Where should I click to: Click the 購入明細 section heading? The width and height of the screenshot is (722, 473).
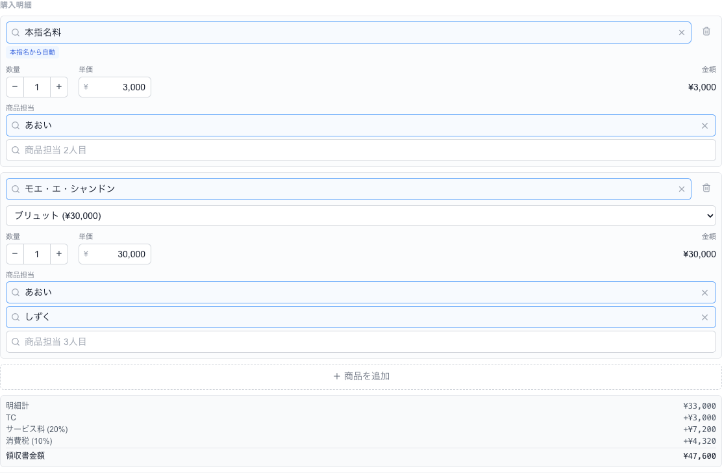coord(16,5)
